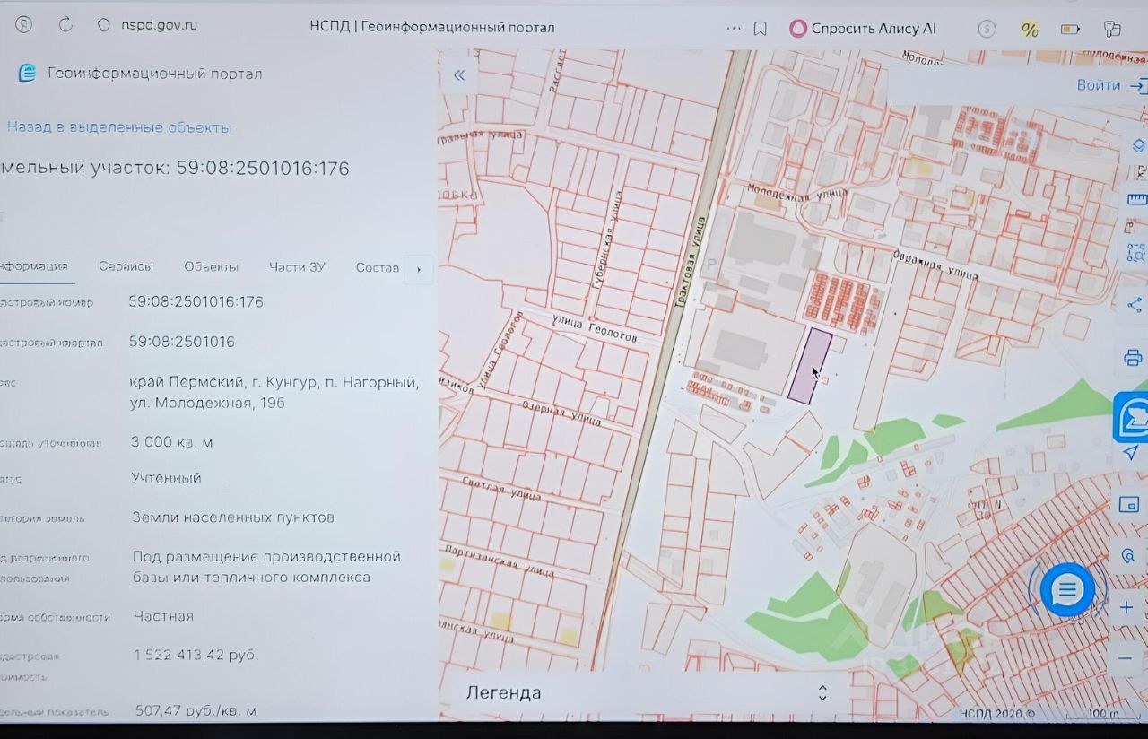
Task: Click the battery saver icon
Action: coord(1070,29)
